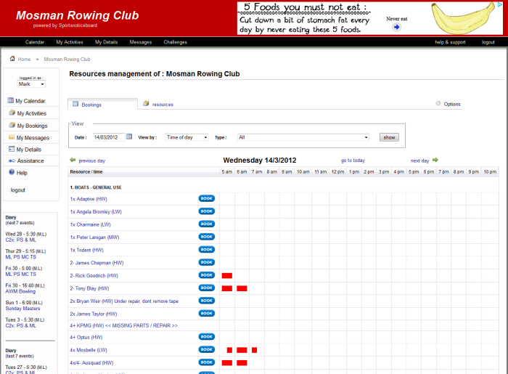Image resolution: width=508 pixels, height=374 pixels.
Task: Open Challenges in the top menu
Action: click(176, 42)
